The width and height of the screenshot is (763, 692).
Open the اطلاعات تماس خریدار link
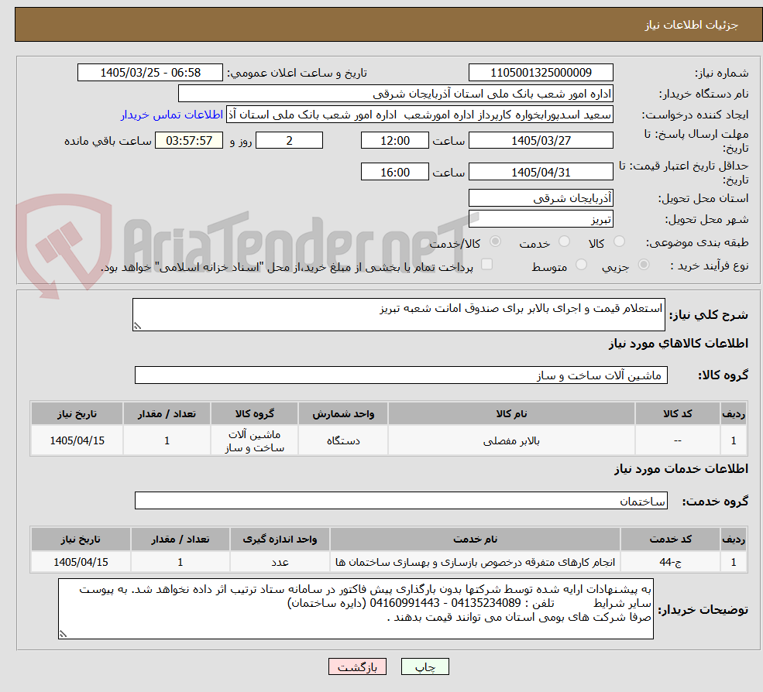click(x=172, y=115)
